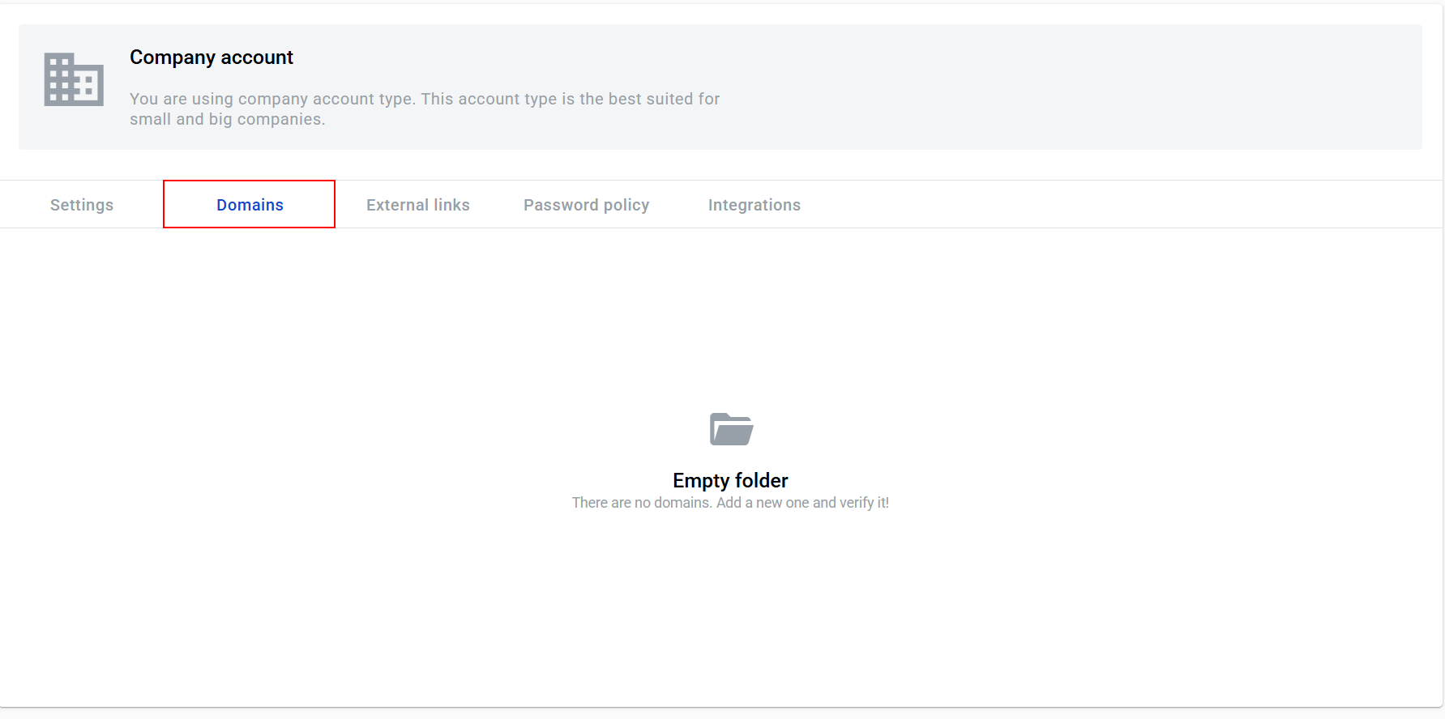Switch to the External links tab

click(x=417, y=205)
